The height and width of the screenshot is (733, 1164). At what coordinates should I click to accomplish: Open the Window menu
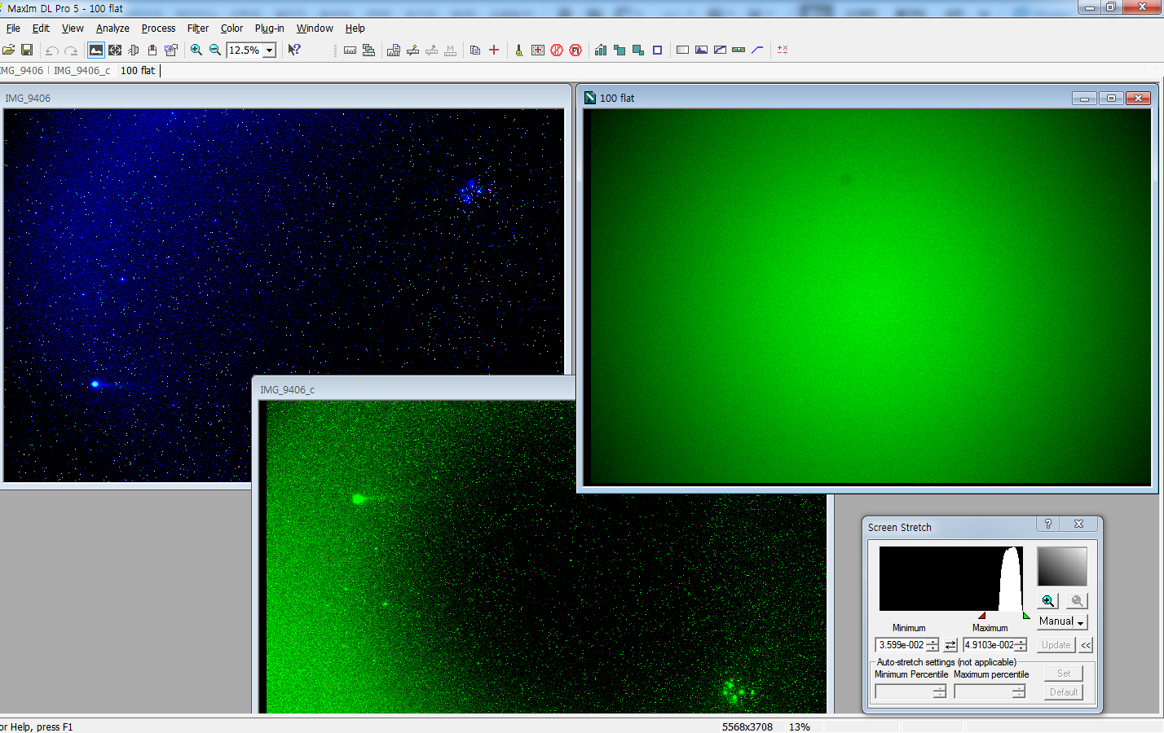315,29
